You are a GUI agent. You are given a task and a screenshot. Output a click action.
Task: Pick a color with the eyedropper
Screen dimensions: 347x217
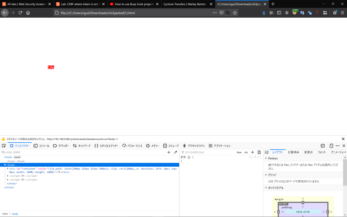(x=175, y=152)
